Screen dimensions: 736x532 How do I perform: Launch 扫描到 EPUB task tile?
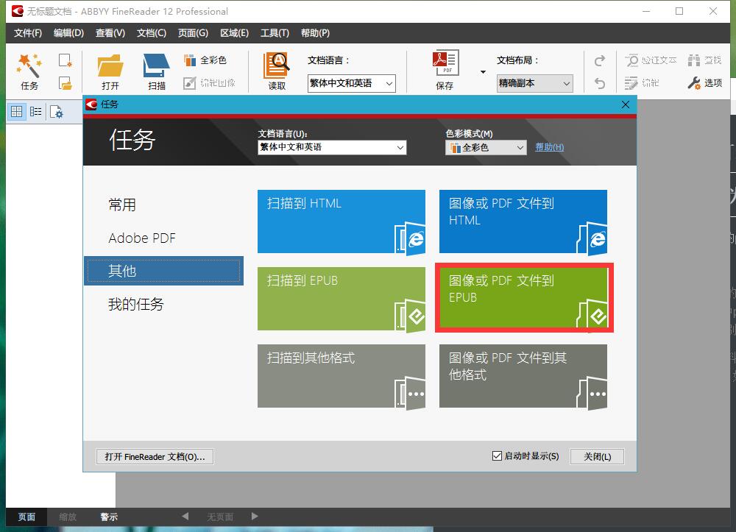(342, 298)
